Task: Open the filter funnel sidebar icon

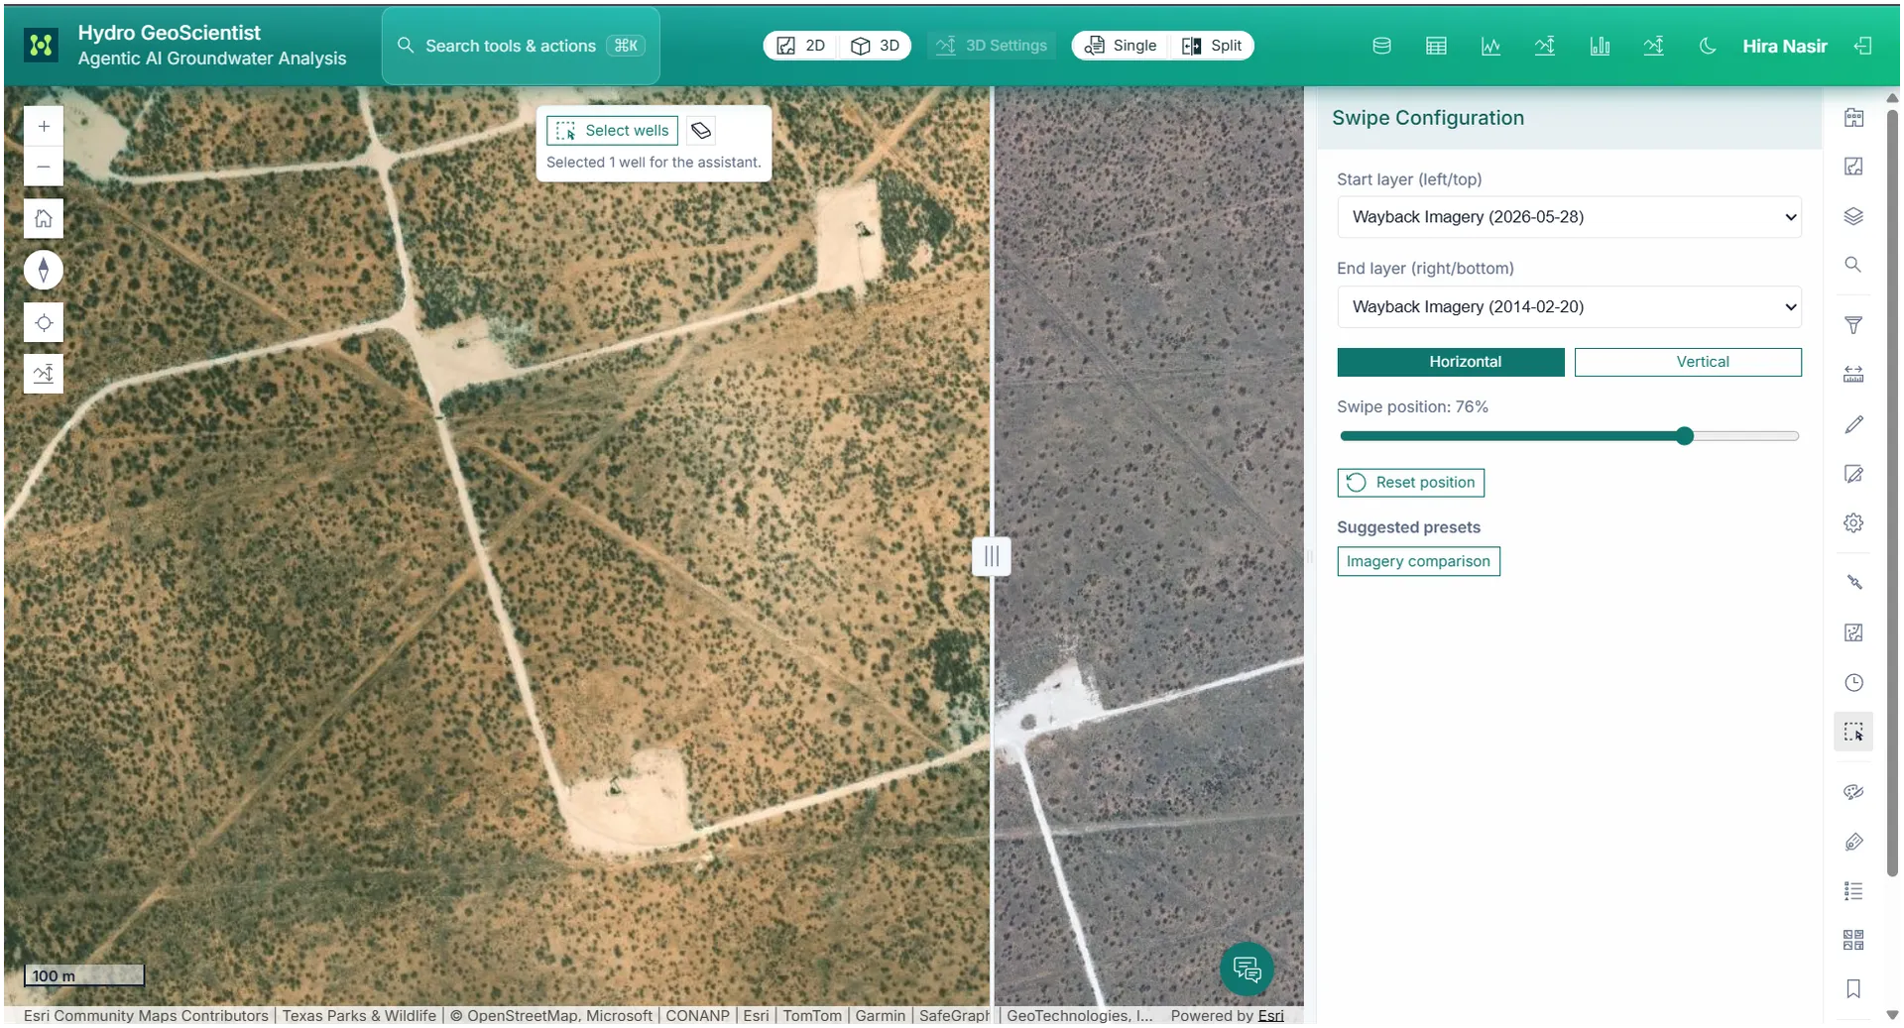Action: [x=1853, y=325]
